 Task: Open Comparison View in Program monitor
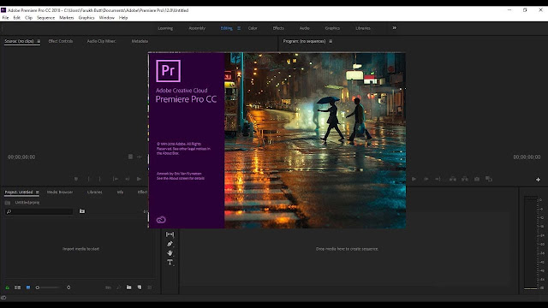coord(489,179)
